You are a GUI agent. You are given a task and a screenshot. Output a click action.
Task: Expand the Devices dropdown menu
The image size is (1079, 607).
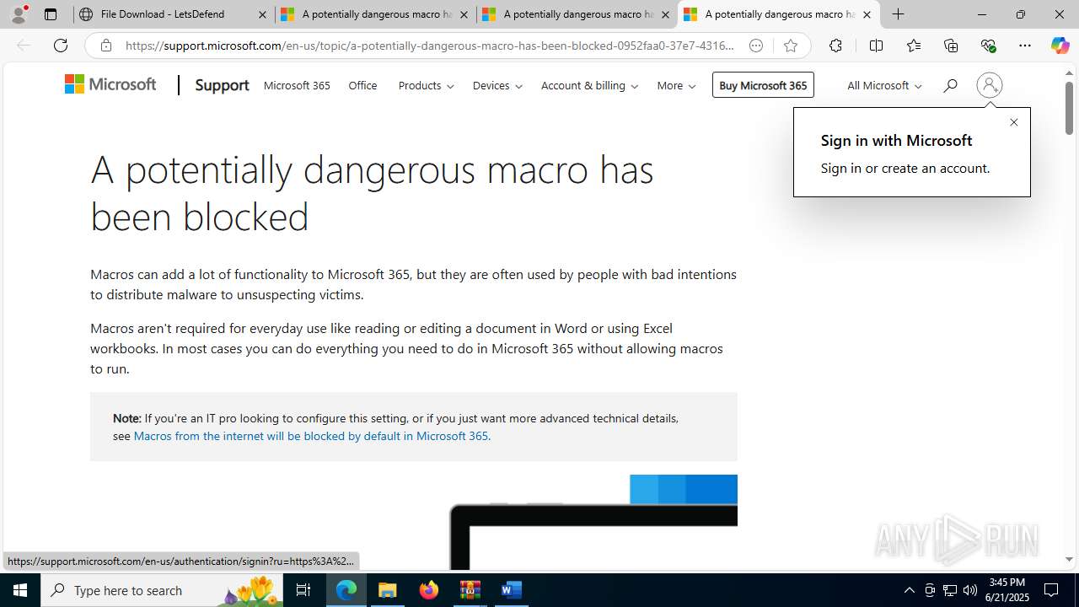tap(497, 85)
